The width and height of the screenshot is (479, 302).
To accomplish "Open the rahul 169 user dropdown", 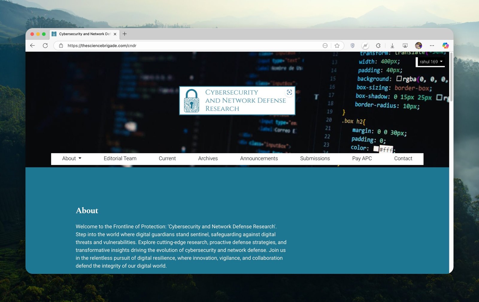I will [x=431, y=62].
